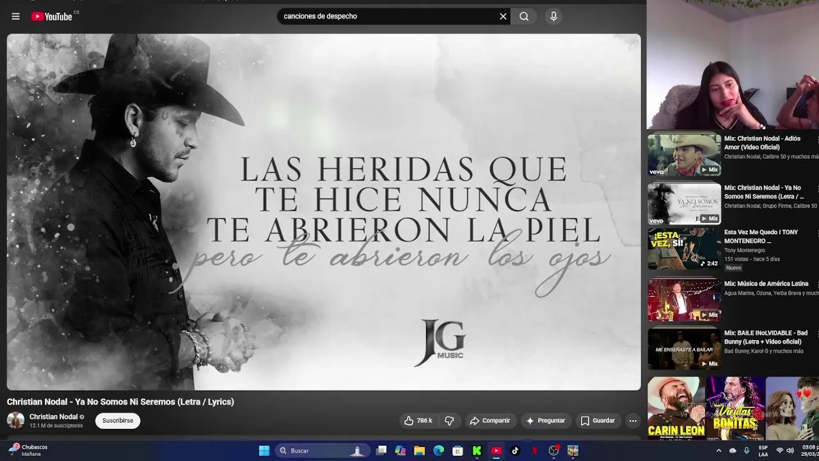The height and width of the screenshot is (461, 819).
Task: Open the Chubascos weather widget
Action: (x=28, y=451)
